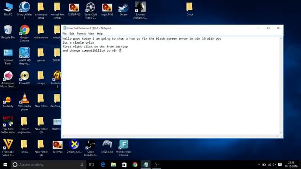
Task: Launch Glary Utilities 5 shortcut
Action: tap(24, 10)
